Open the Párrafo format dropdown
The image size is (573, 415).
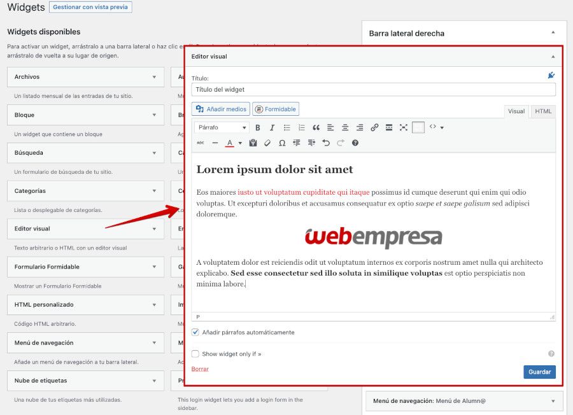(222, 127)
